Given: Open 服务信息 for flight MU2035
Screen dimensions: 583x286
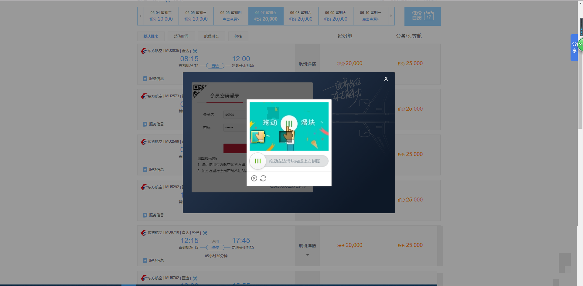Looking at the screenshot, I should click(x=153, y=79).
